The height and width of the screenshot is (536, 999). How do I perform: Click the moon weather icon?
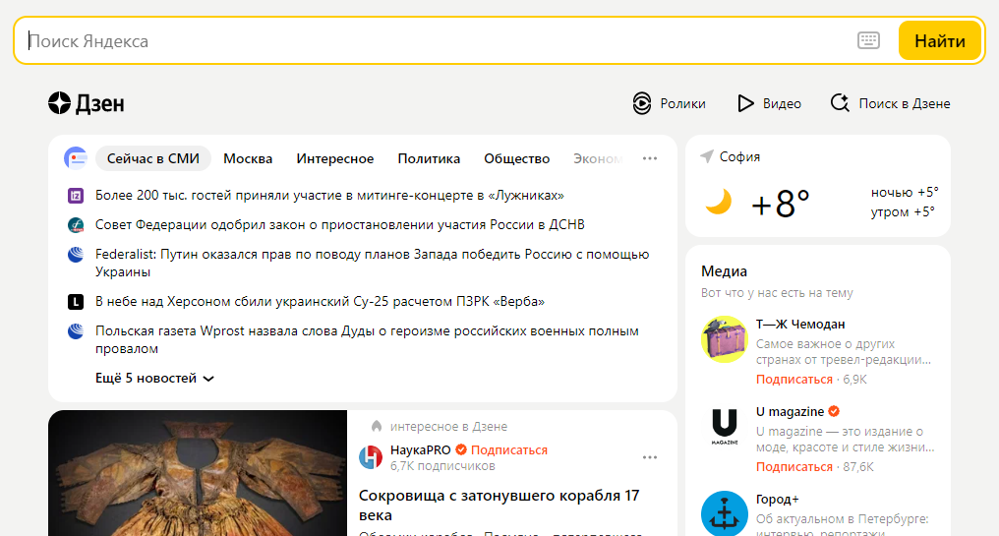[718, 203]
